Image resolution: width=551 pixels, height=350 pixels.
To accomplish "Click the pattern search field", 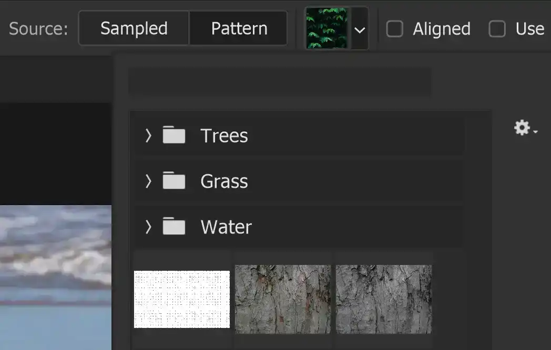I will [280, 81].
